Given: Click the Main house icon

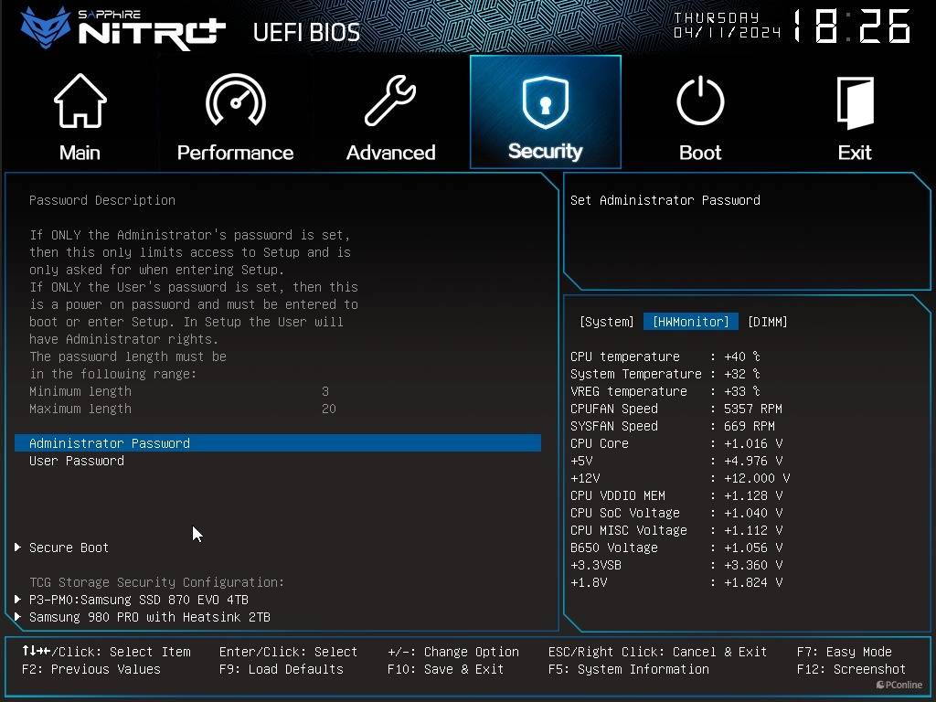Looking at the screenshot, I should click(80, 101).
